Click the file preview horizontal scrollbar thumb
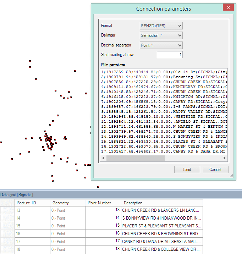Viewport: 242px width, 254px height. click(136, 158)
